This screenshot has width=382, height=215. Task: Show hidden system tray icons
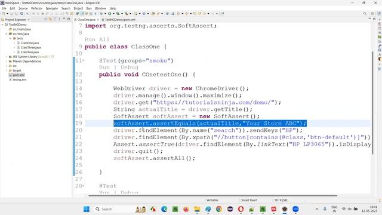point(317,209)
